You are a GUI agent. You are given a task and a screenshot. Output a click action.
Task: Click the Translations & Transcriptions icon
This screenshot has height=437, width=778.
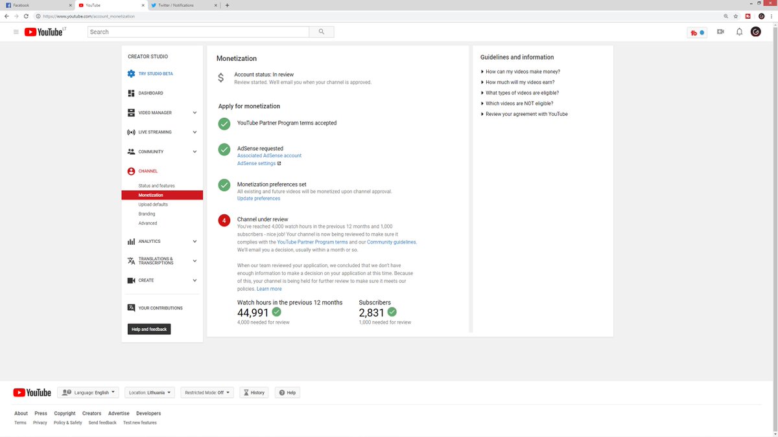coord(132,261)
